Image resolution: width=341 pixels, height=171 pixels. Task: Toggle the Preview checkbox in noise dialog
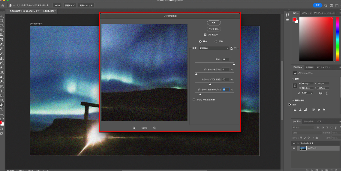tap(205, 35)
